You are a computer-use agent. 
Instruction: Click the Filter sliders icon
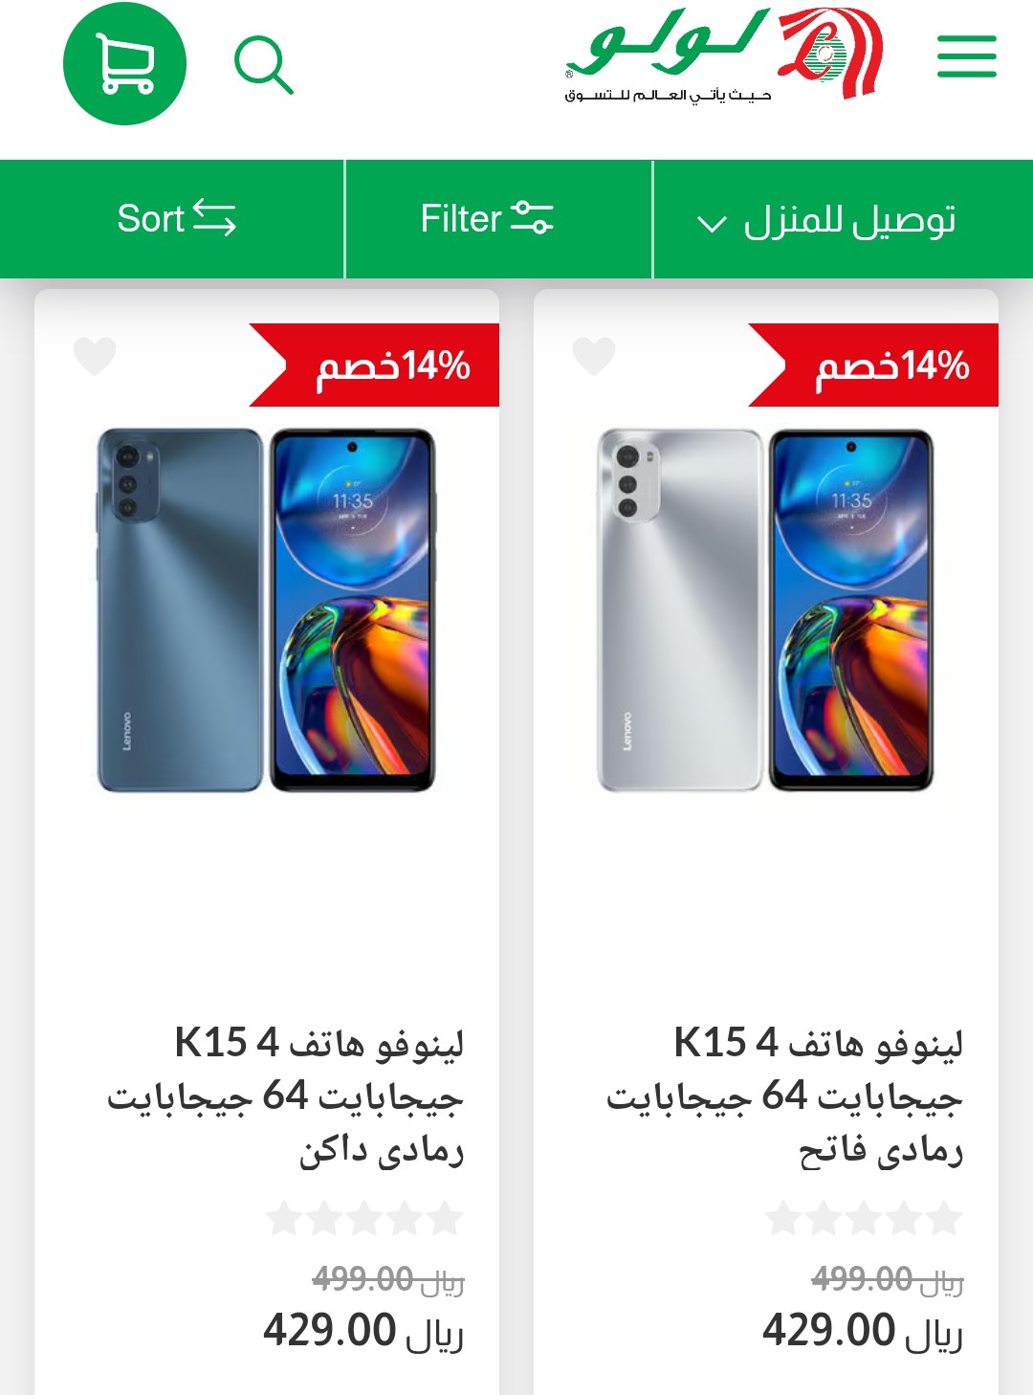click(532, 217)
